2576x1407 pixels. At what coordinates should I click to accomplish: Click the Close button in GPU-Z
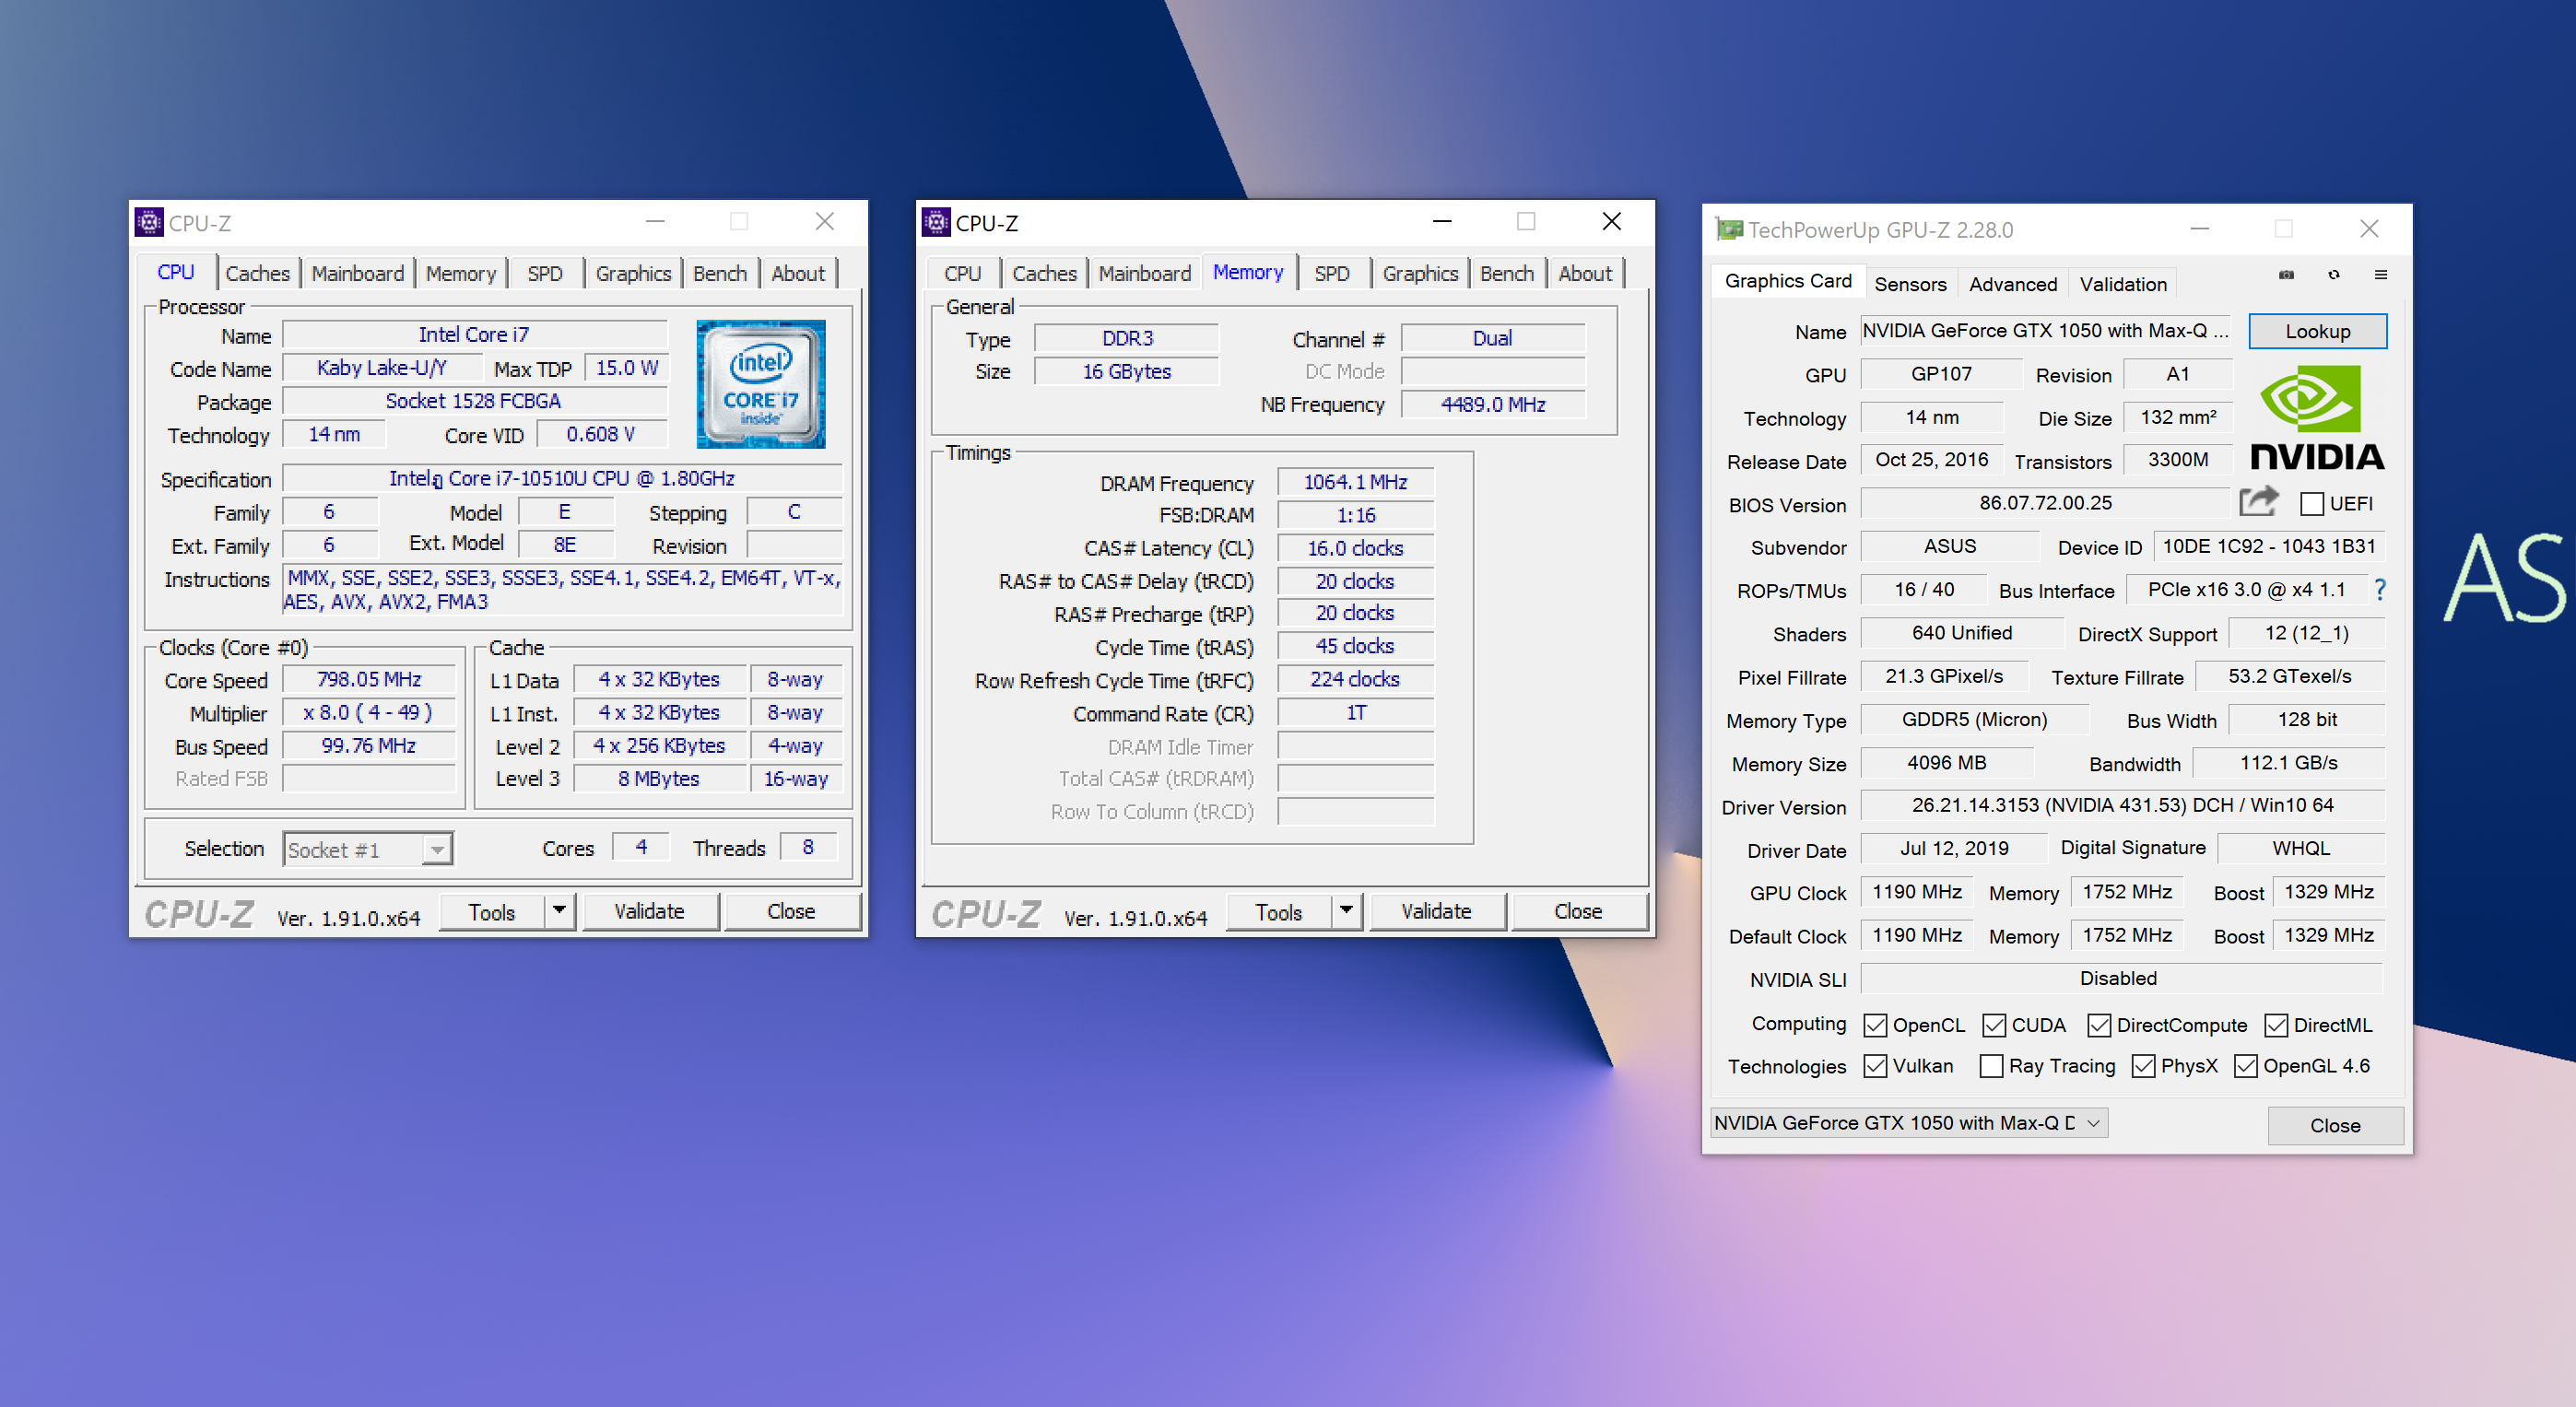click(x=2335, y=1125)
